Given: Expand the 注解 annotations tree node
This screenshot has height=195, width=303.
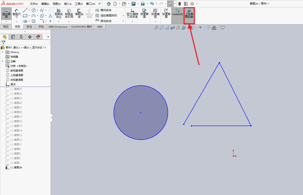Looking at the screenshot, I should [x=2, y=61].
